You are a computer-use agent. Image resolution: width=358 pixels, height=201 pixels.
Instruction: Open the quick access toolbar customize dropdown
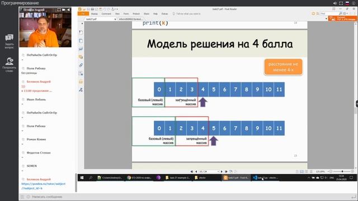pos(117,9)
